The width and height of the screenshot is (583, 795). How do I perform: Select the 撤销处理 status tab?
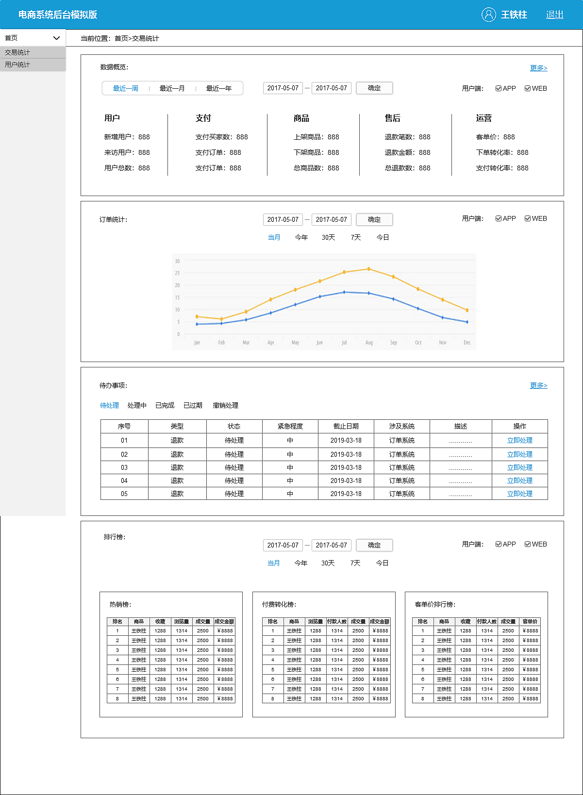tap(226, 405)
